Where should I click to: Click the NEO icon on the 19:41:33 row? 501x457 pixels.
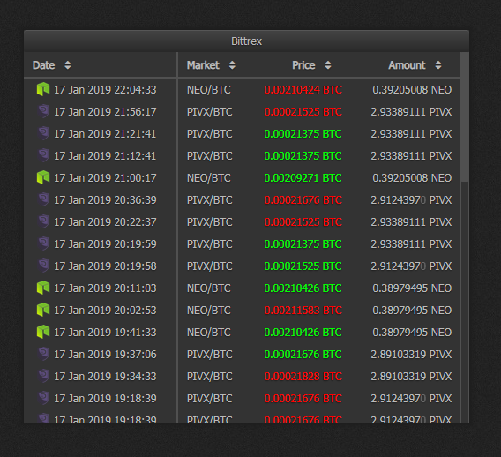[x=43, y=332]
